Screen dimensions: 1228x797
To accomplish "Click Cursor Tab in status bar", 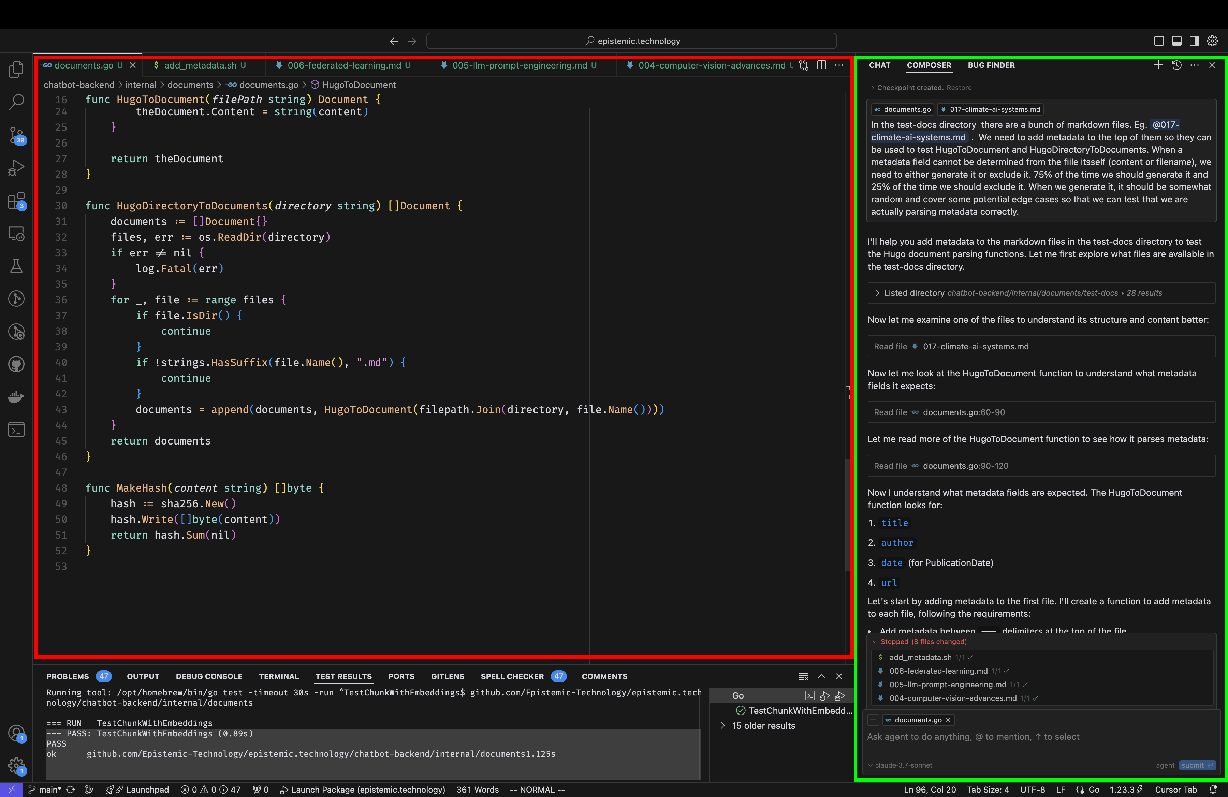I will coord(1176,790).
